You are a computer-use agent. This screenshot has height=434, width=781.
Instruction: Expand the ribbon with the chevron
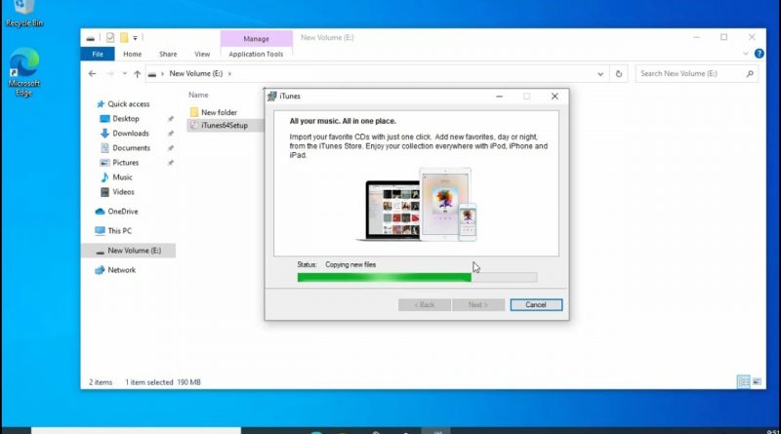click(746, 54)
